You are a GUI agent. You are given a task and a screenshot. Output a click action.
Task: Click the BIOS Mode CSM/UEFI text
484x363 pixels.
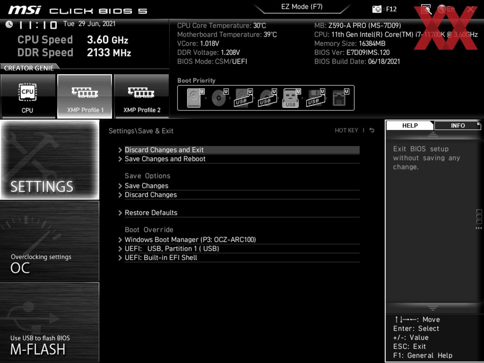[x=212, y=61]
